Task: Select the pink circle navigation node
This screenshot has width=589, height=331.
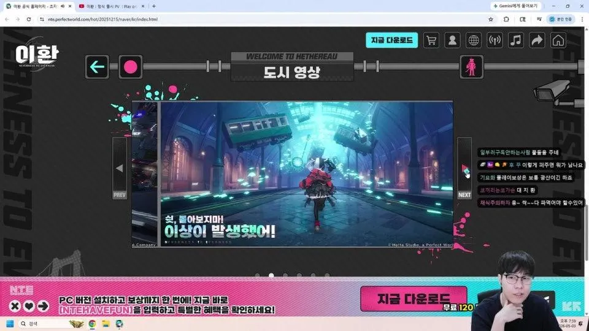Action: pyautogui.click(x=130, y=67)
